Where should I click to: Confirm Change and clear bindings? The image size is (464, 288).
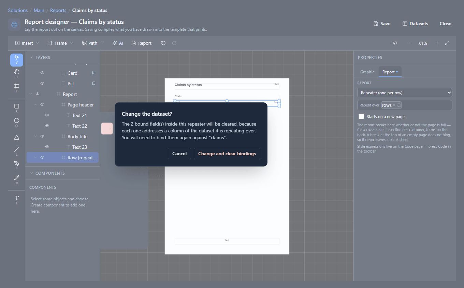(227, 154)
